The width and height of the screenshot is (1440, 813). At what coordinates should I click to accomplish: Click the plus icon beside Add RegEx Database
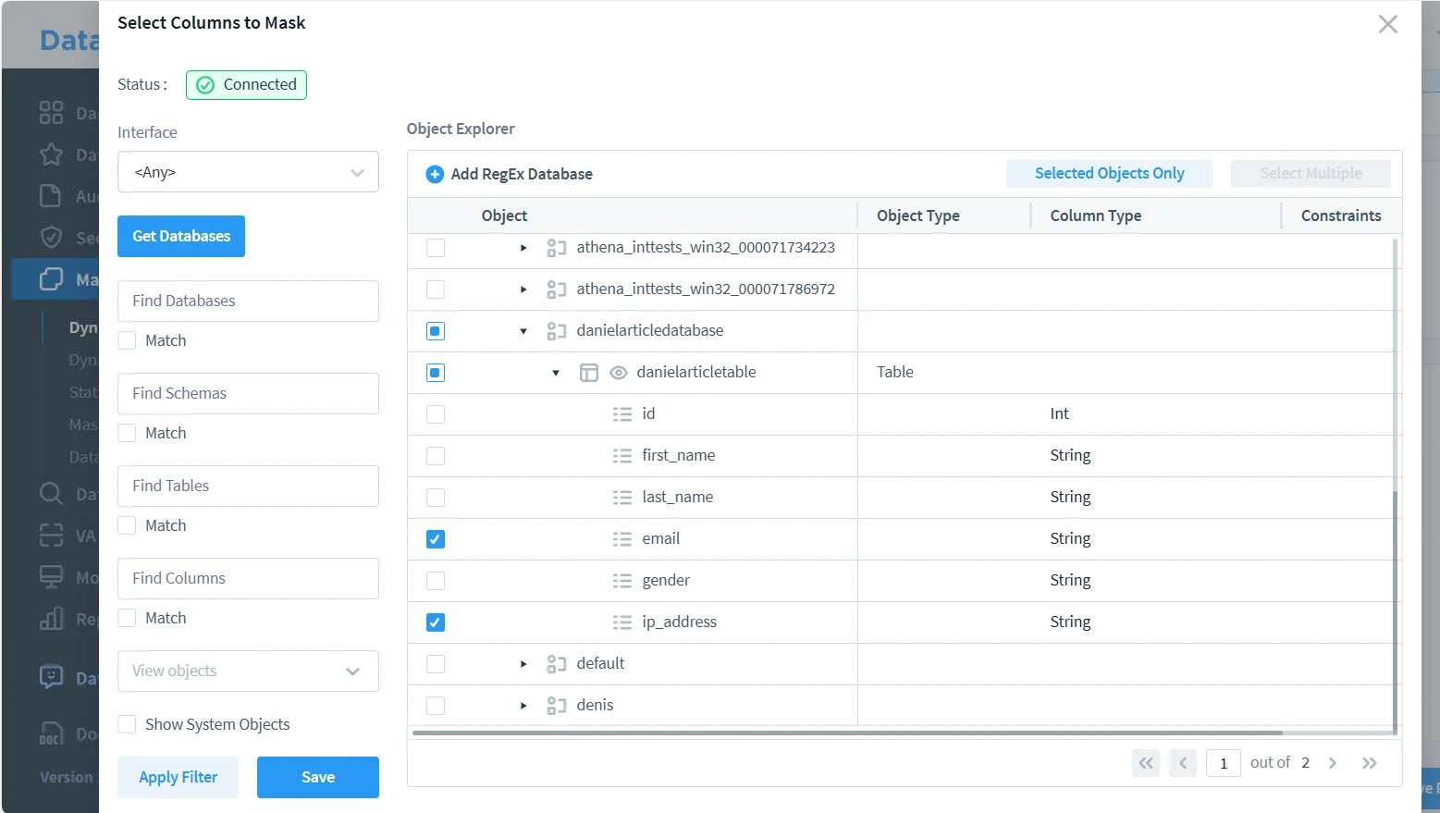tap(435, 174)
